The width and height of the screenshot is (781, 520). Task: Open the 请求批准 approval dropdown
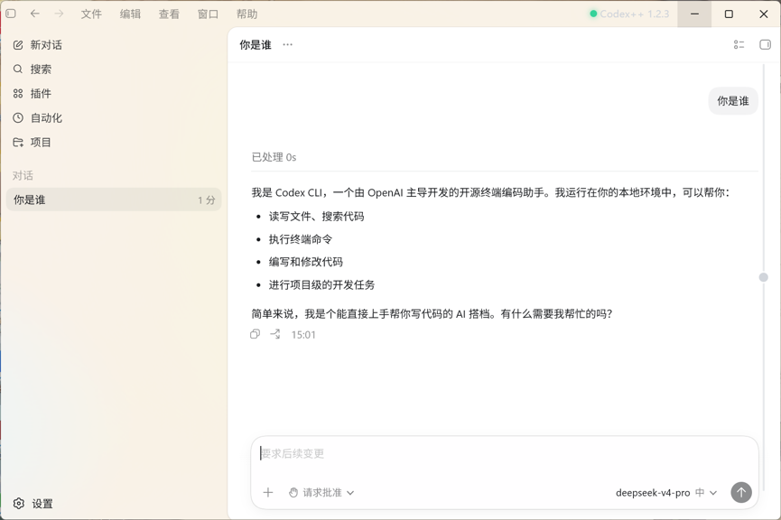tap(321, 493)
